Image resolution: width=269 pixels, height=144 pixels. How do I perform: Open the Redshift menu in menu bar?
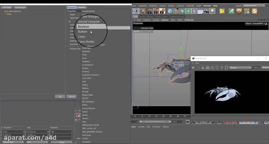[190, 6]
